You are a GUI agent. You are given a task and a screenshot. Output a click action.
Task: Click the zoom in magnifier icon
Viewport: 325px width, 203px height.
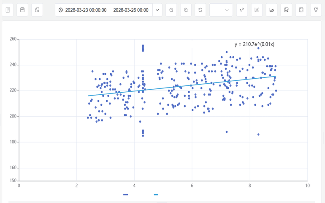coord(186,10)
